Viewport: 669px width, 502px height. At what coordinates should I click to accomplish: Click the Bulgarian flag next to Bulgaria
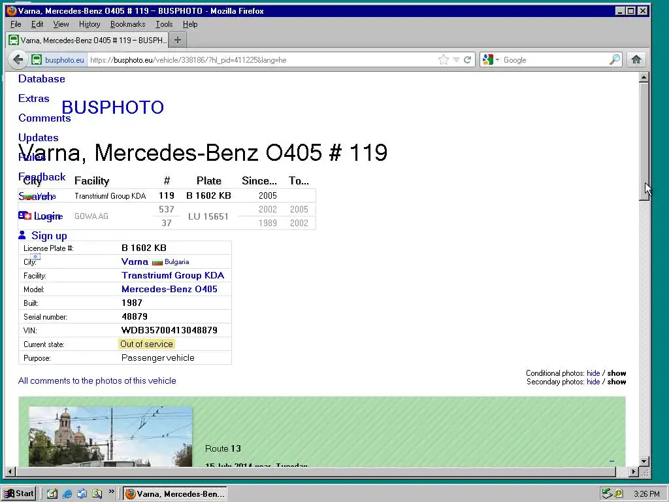(157, 262)
